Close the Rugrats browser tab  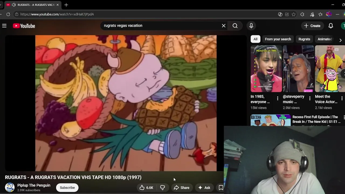[57, 5]
